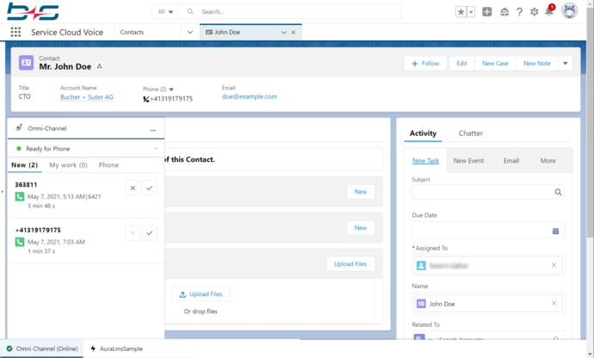Click Upload Files with arrow icon
Screen dimensions: 594x358
tap(201, 294)
